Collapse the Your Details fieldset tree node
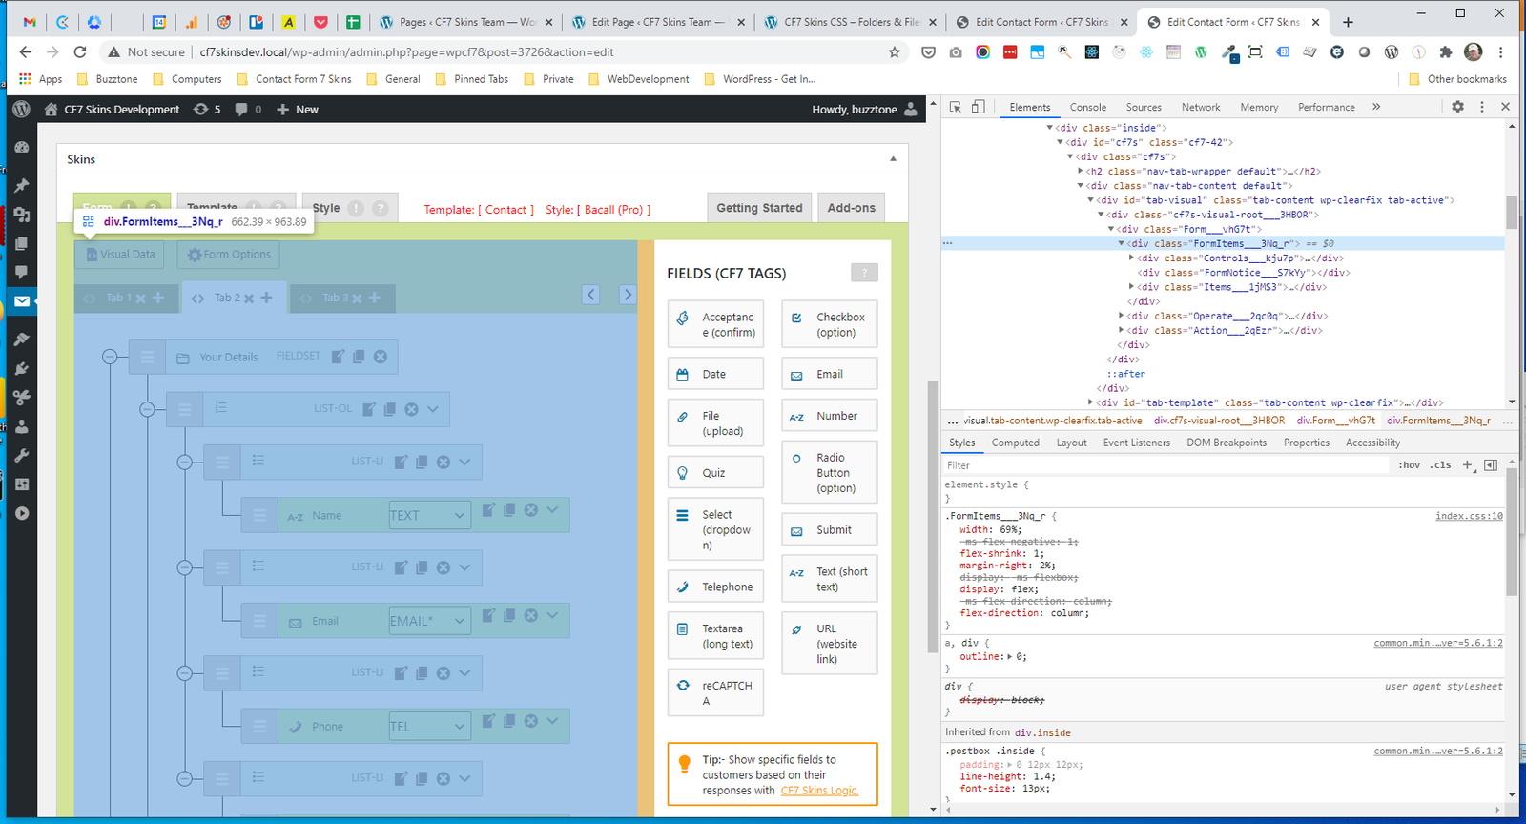 pyautogui.click(x=110, y=357)
